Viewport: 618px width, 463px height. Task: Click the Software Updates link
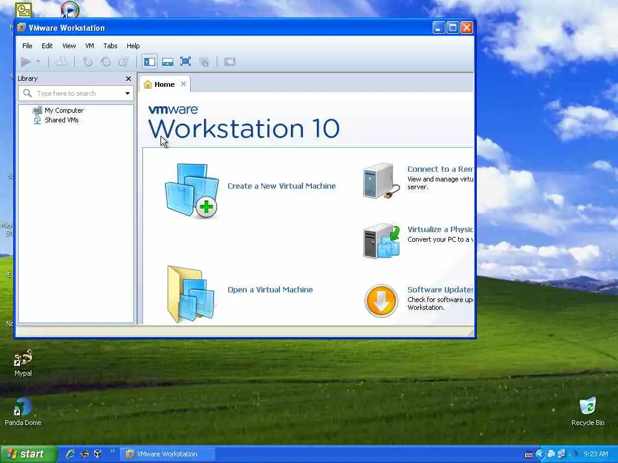pyautogui.click(x=440, y=289)
